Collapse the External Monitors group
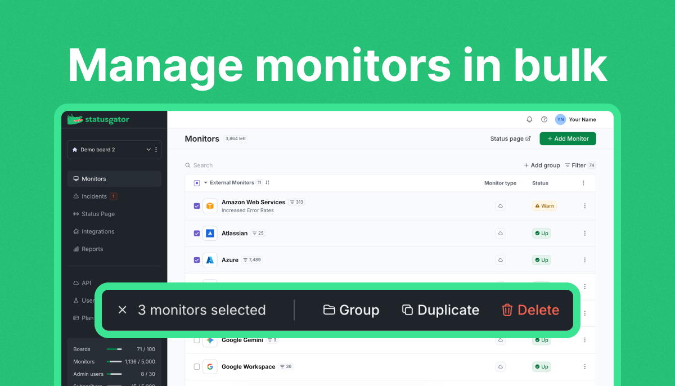Image resolution: width=675 pixels, height=386 pixels. [x=205, y=183]
